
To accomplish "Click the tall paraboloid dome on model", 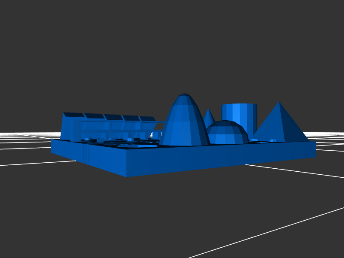I will pyautogui.click(x=184, y=120).
